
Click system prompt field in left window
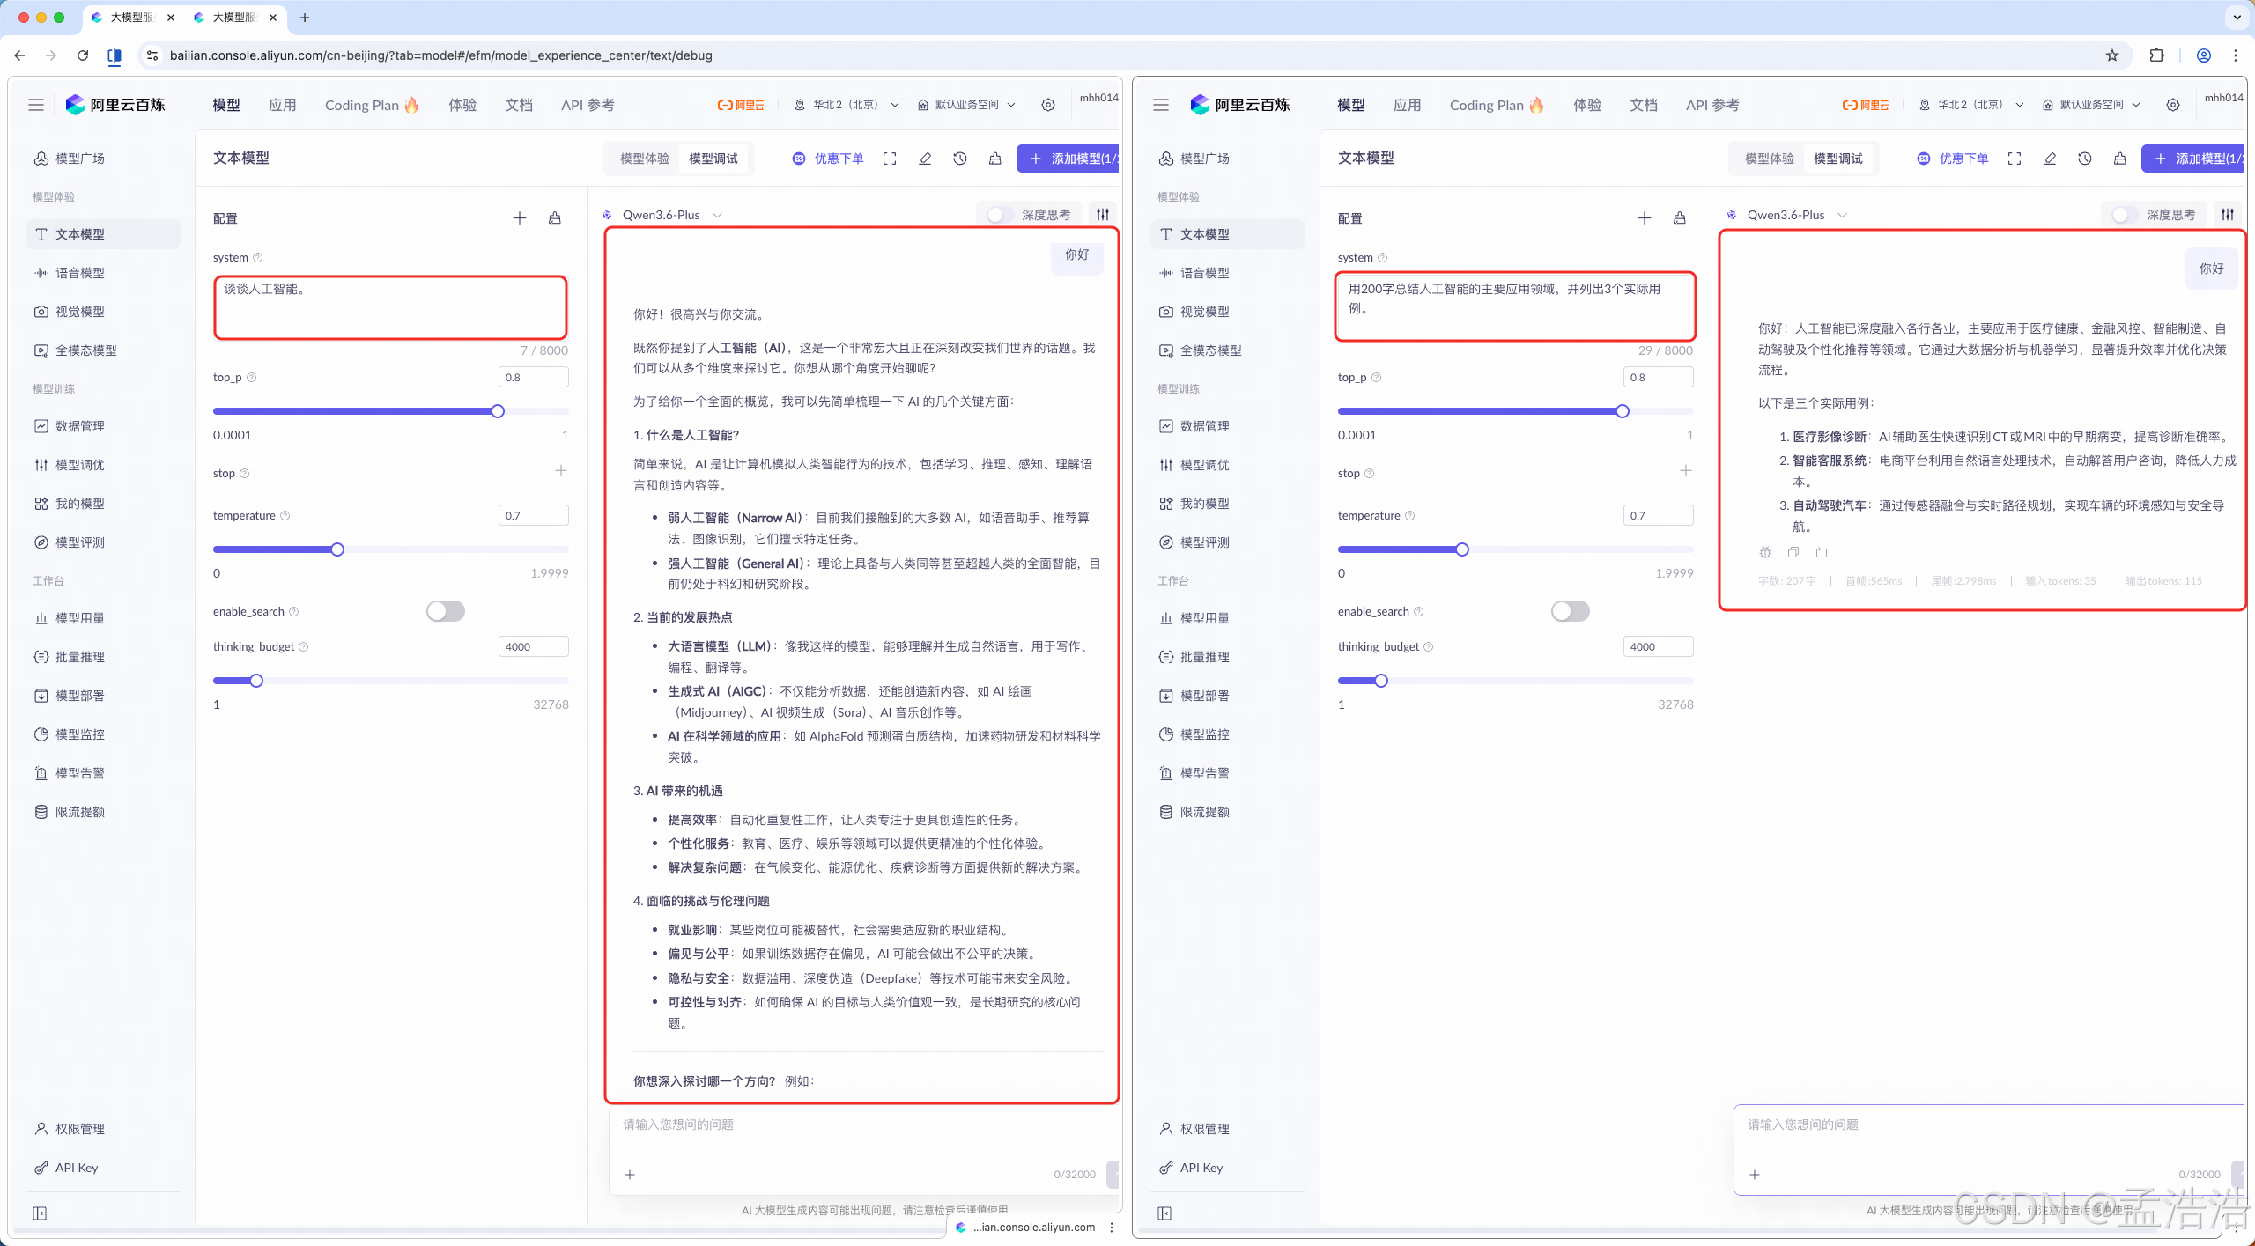[x=390, y=307]
